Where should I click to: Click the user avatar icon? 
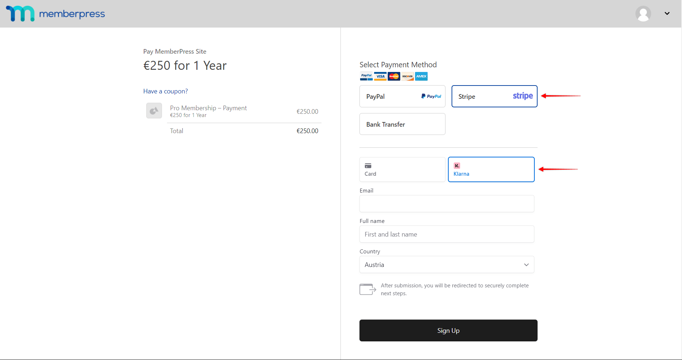643,14
